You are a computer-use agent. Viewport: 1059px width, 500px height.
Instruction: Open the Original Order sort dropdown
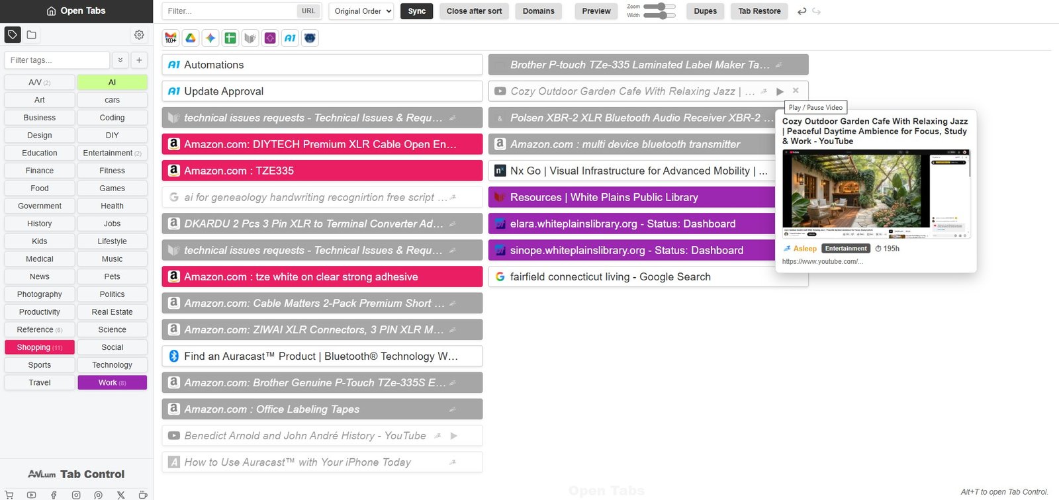tap(363, 11)
